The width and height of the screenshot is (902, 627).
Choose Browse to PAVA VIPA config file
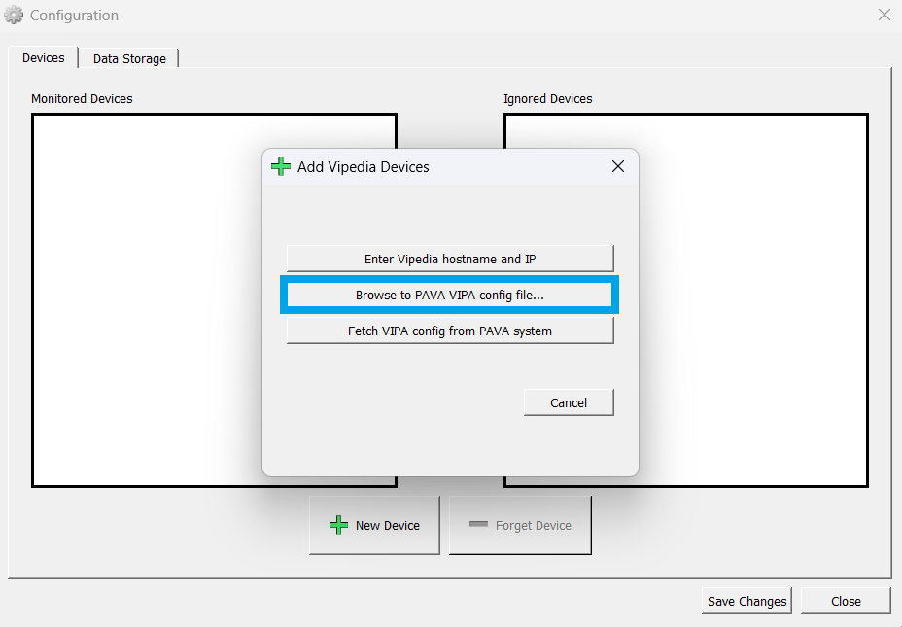pyautogui.click(x=449, y=295)
